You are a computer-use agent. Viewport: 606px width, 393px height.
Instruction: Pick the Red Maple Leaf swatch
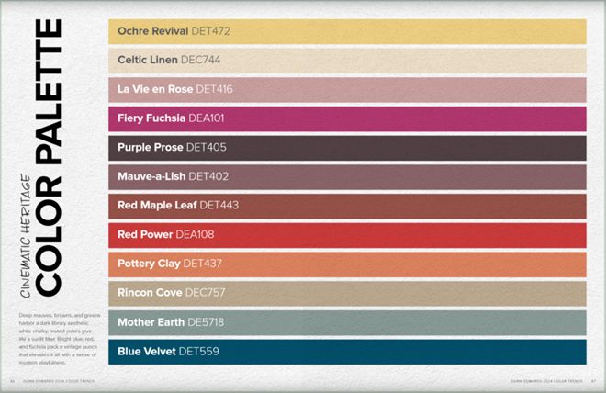[347, 206]
